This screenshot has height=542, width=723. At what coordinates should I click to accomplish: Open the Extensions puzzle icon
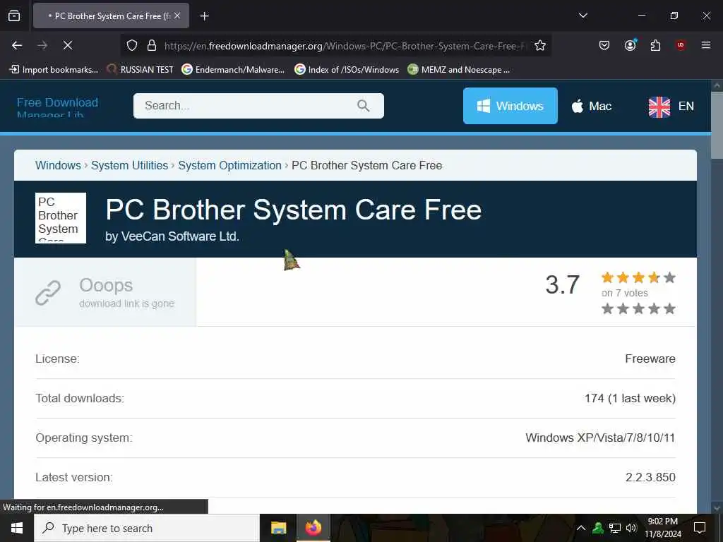click(x=655, y=45)
